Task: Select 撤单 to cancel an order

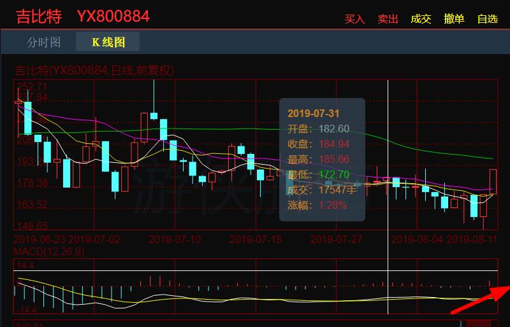Action: click(x=454, y=19)
